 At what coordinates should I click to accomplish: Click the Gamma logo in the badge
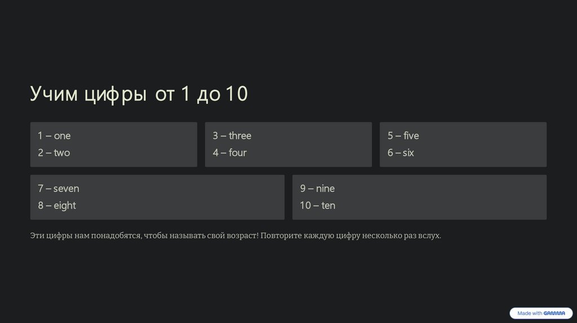point(554,313)
